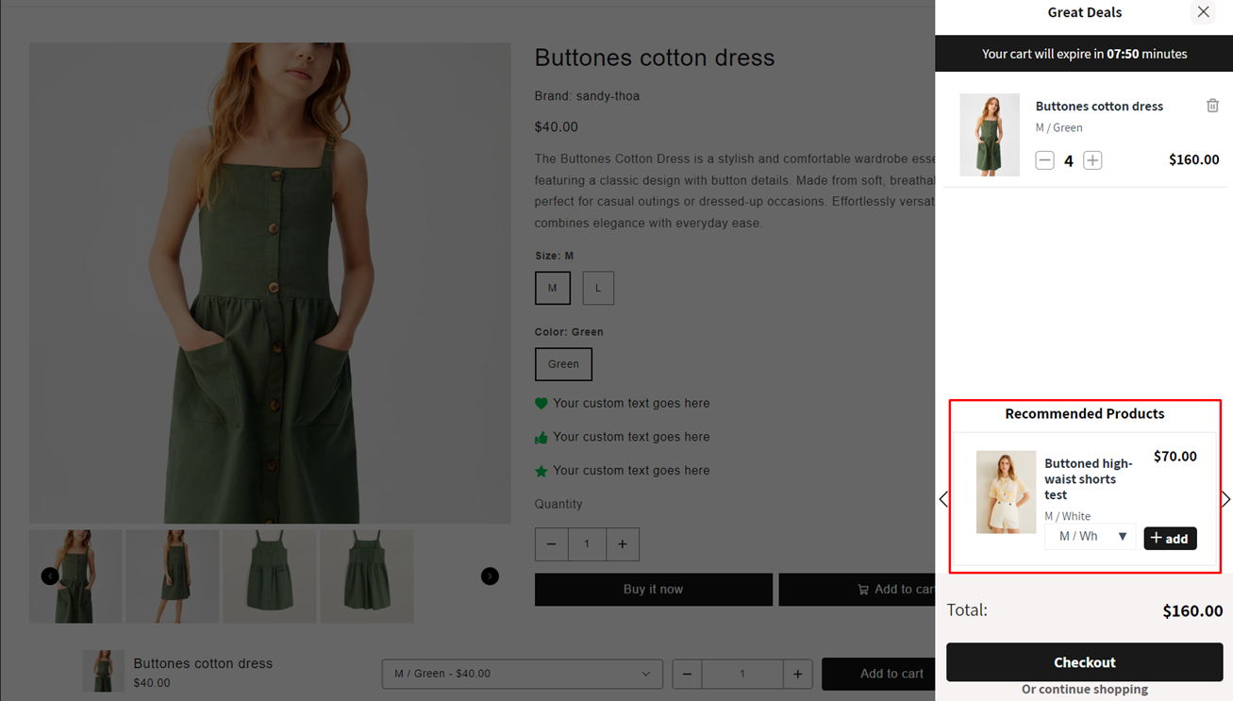Choose the Green color option

pyautogui.click(x=563, y=364)
